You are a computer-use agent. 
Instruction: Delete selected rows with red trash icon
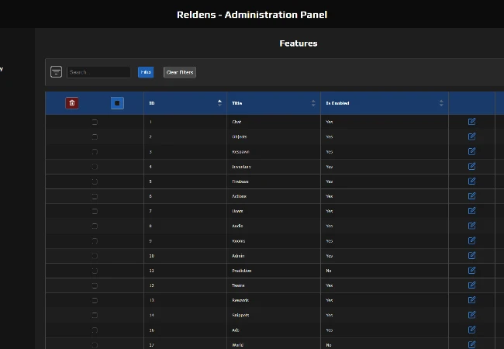click(72, 103)
